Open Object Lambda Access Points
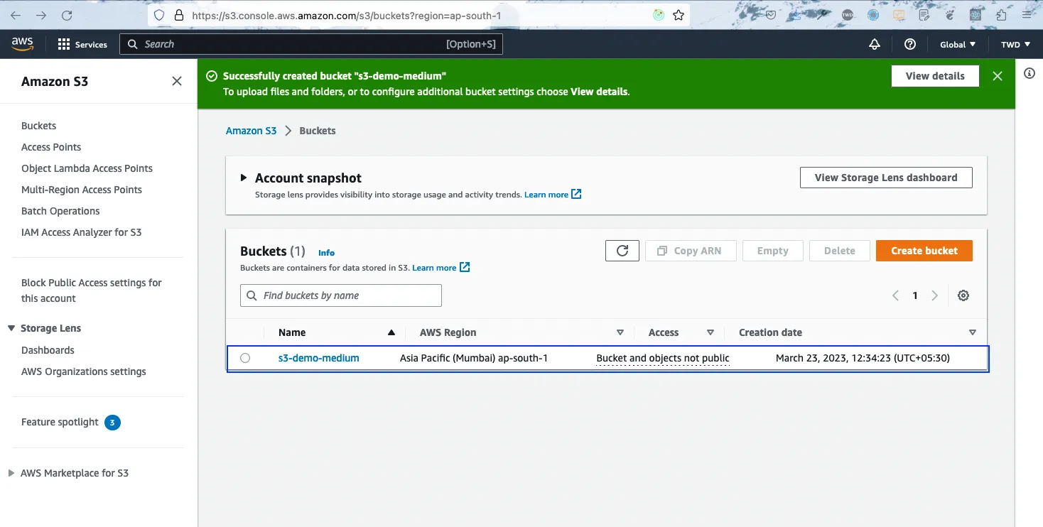1043x527 pixels. point(87,168)
